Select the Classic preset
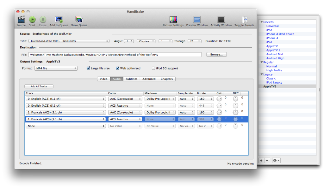The width and height of the screenshot is (324, 189). point(271,79)
